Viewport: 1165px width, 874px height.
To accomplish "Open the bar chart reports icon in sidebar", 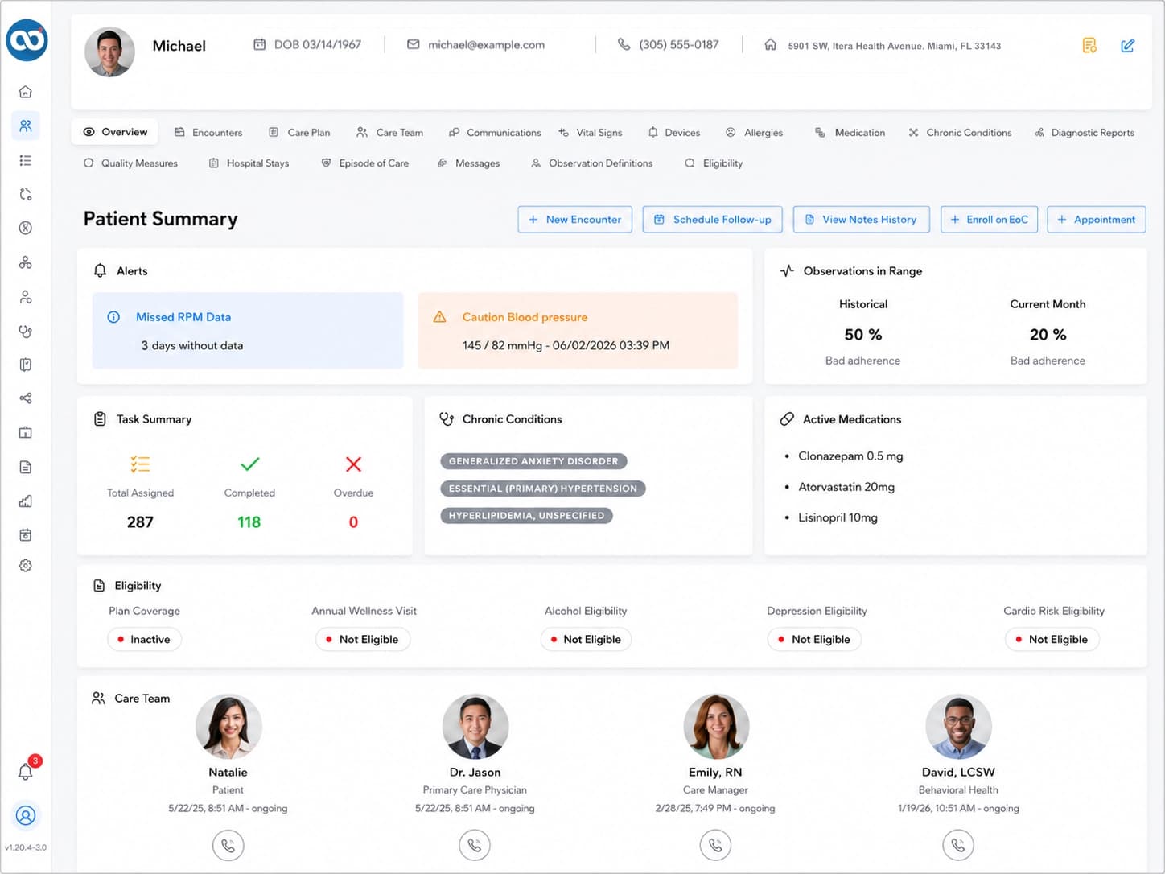I will pos(26,501).
